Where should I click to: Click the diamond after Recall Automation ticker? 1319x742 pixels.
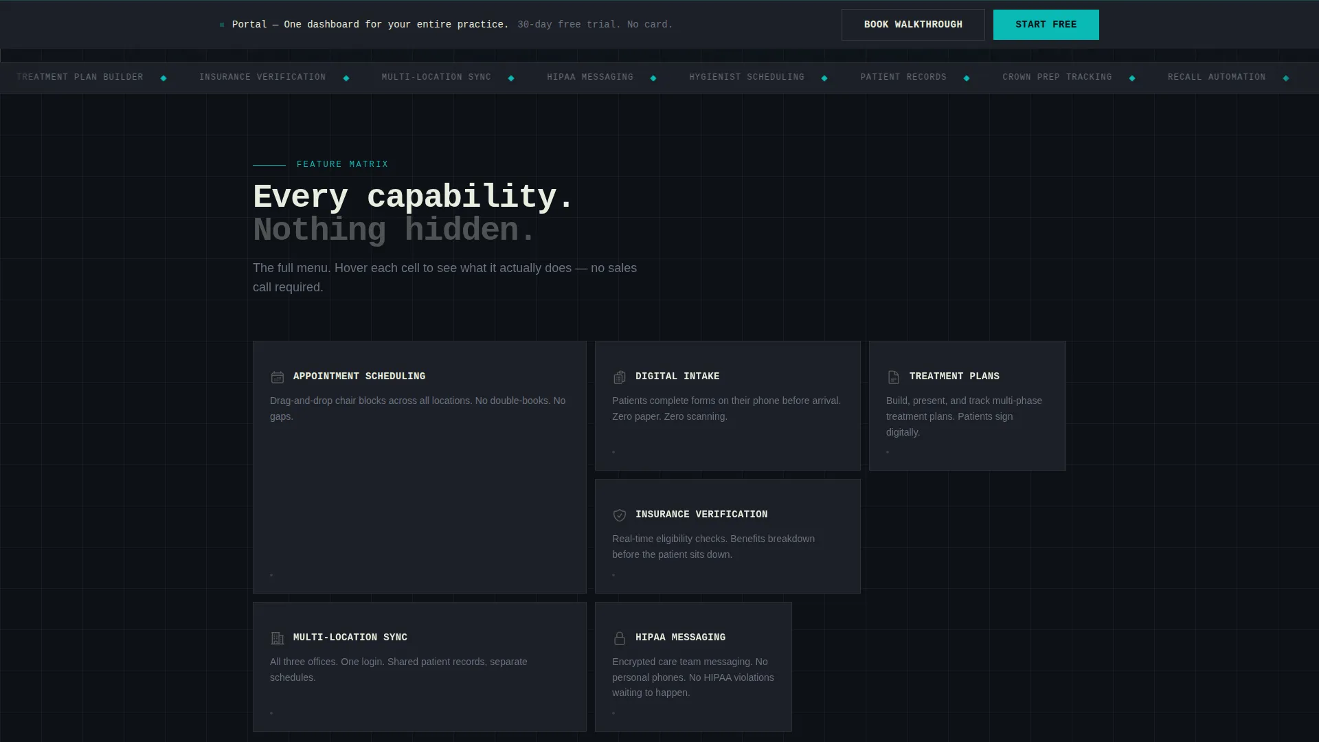[1286, 78]
